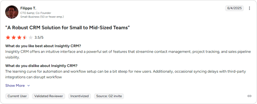257x104 pixels.
Task: Open the three-dot review options menu
Action: coord(250,8)
